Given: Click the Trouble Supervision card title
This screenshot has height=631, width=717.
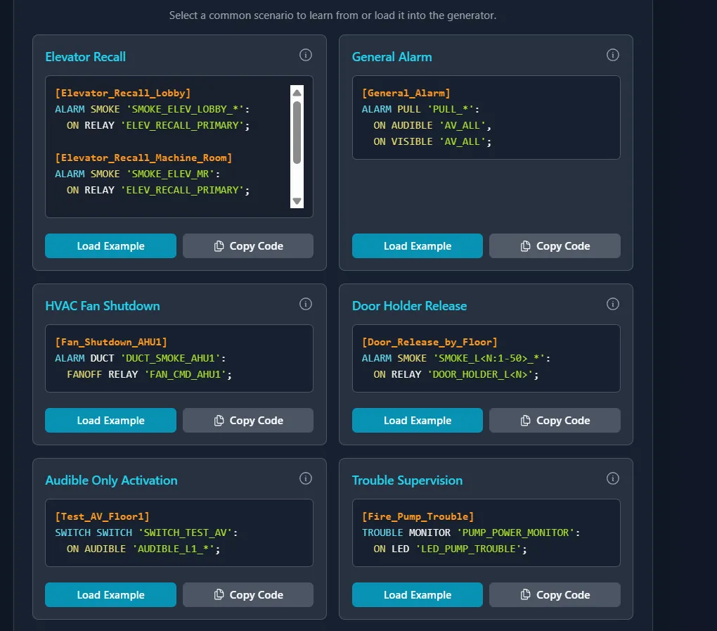Looking at the screenshot, I should 407,480.
